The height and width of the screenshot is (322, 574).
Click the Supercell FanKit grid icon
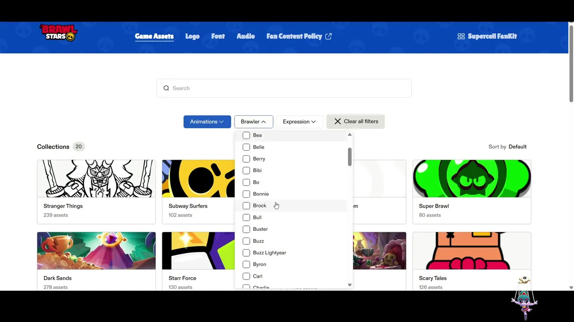point(461,36)
